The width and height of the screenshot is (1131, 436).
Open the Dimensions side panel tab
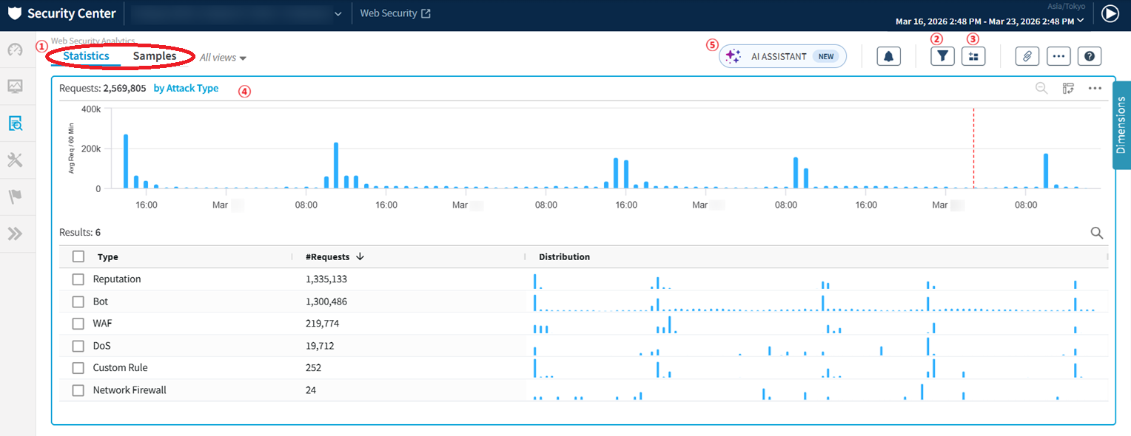pyautogui.click(x=1121, y=125)
